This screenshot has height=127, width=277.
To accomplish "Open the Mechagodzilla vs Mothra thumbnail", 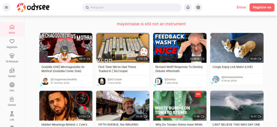I will click(66, 48).
